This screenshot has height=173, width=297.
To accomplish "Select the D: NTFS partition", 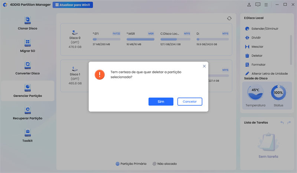I will [x=212, y=39].
